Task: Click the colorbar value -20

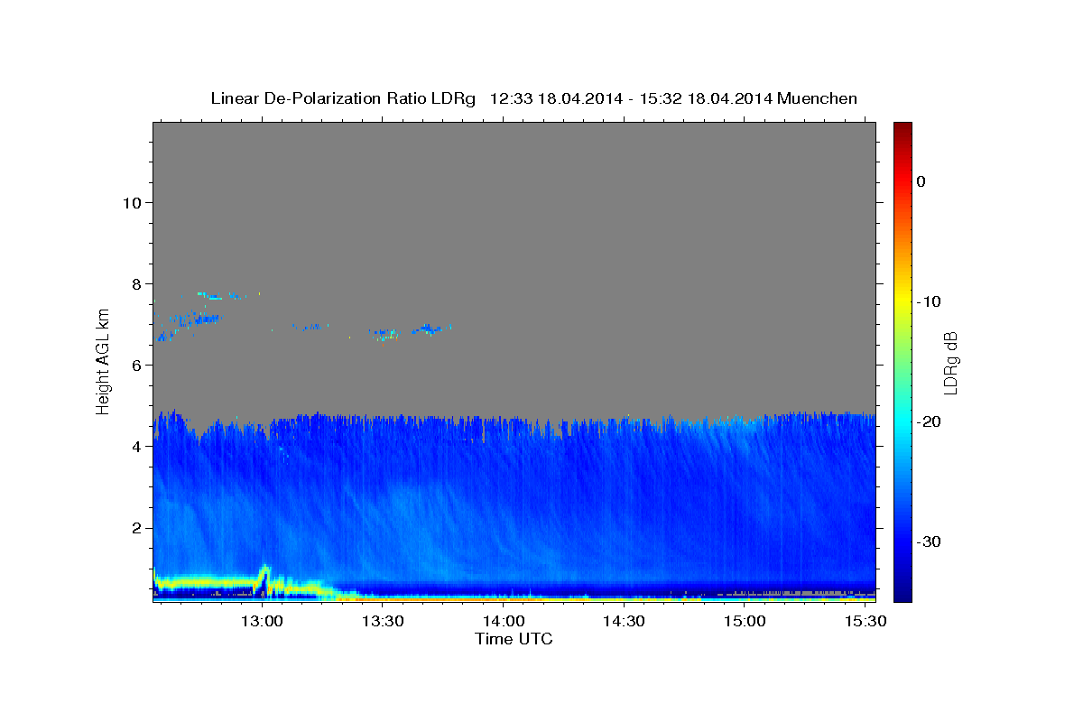Action: [x=929, y=421]
